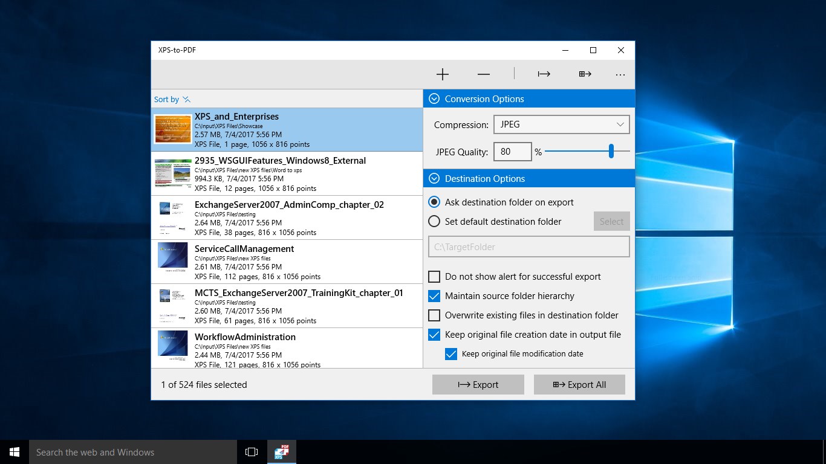Select the ServiceCallManagement file in the list
This screenshot has width=826, height=464.
(x=287, y=262)
